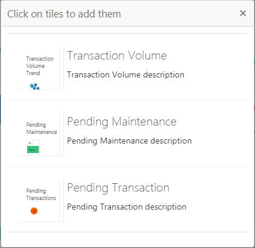Close the 'Click on tiles' dialog
Image resolution: width=255 pixels, height=248 pixels.
[x=243, y=13]
